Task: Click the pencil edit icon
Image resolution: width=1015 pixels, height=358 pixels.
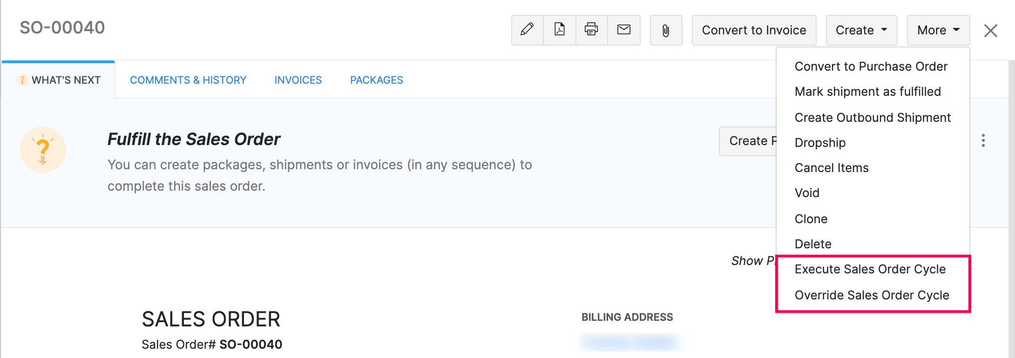Action: click(527, 30)
